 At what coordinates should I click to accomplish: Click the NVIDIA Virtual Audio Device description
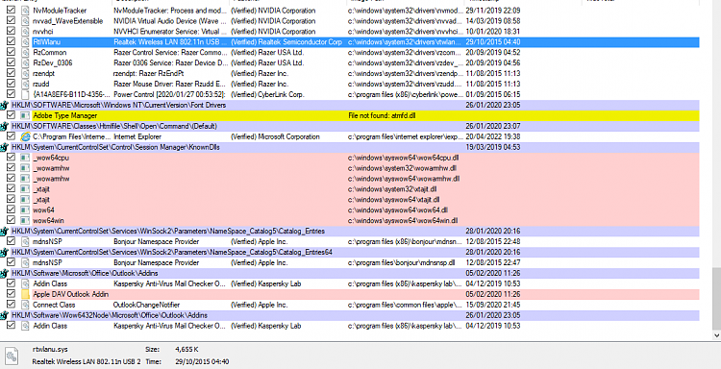[x=170, y=21]
